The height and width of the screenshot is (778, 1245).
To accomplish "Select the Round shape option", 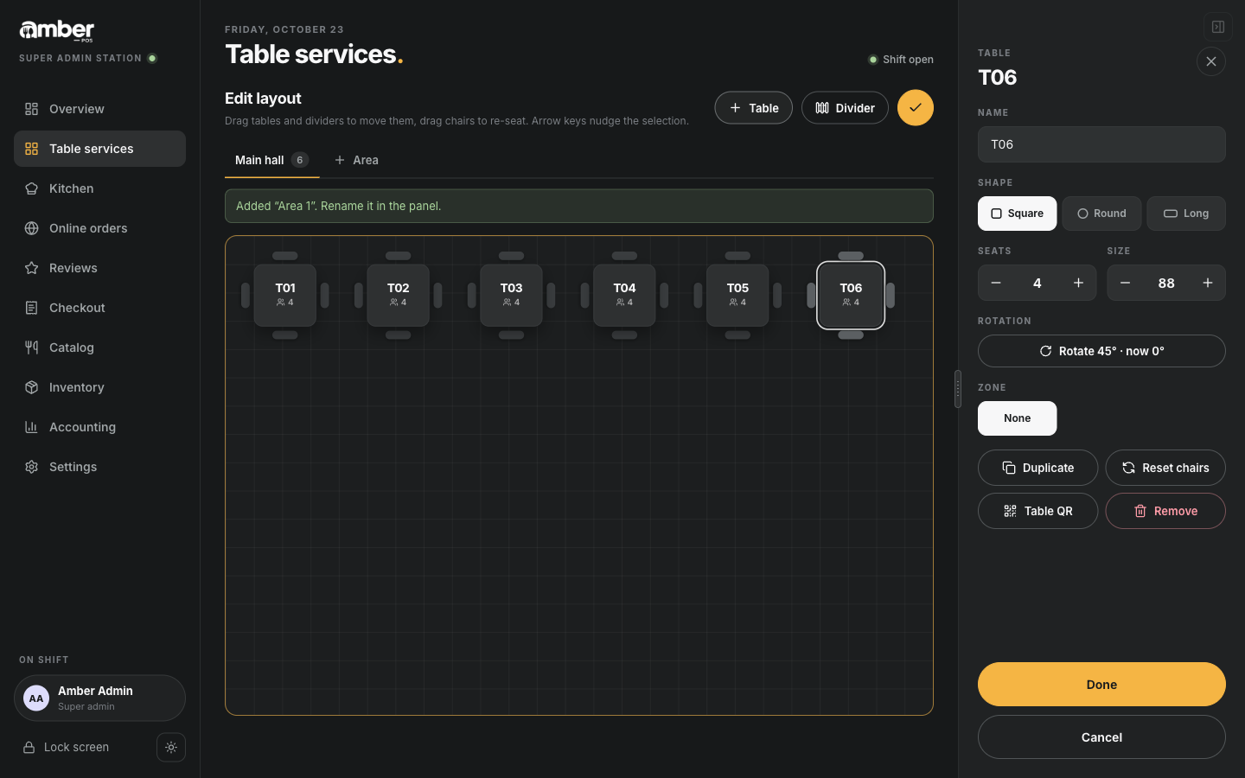I will coord(1101,214).
